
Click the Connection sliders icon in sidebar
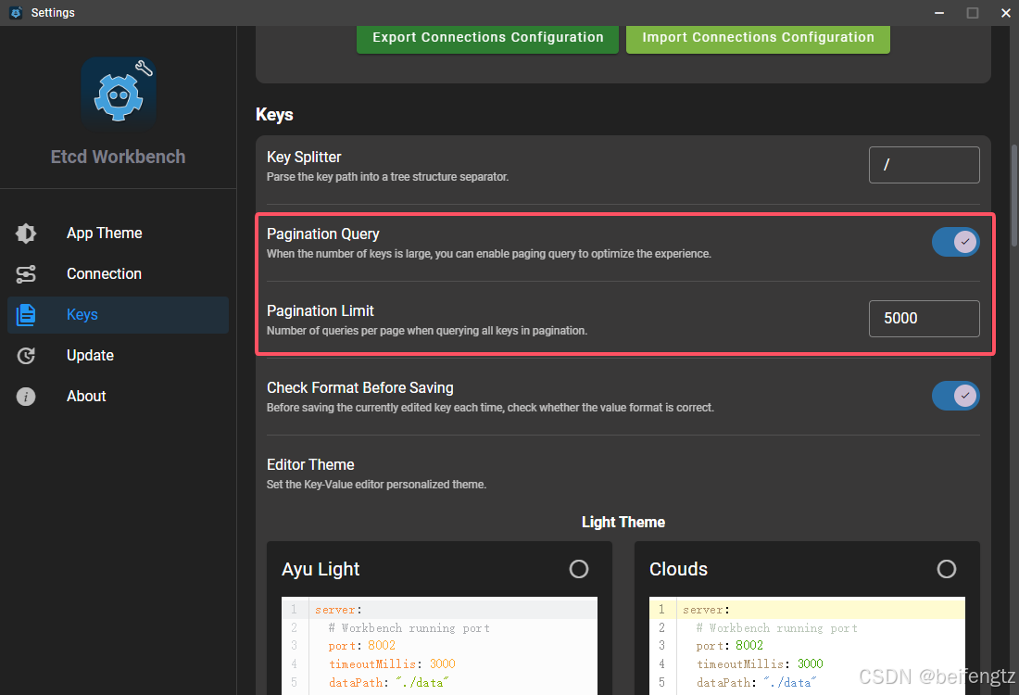[x=26, y=274]
